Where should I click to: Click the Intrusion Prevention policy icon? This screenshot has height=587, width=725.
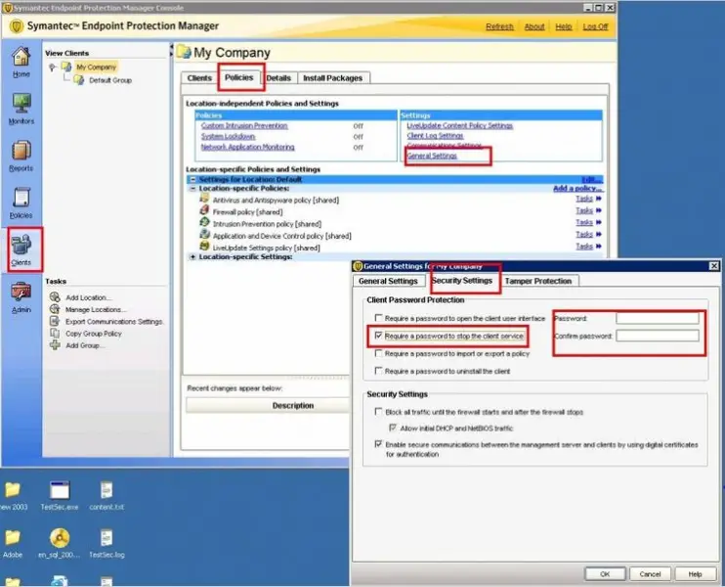click(x=204, y=223)
